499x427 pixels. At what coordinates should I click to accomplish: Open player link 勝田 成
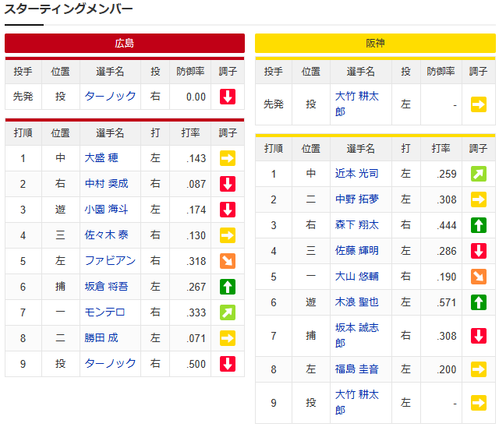[x=101, y=338]
